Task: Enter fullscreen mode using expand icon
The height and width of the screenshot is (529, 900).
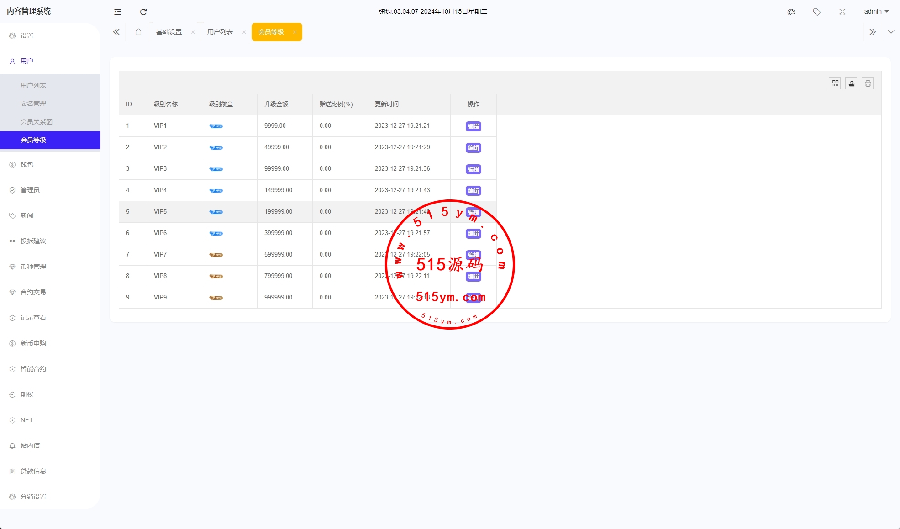Action: [842, 12]
